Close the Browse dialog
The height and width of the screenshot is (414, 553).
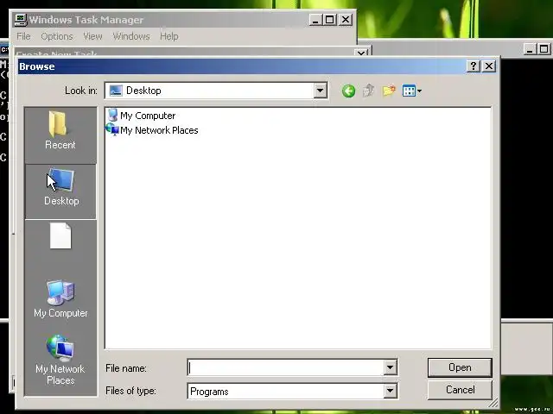(489, 66)
